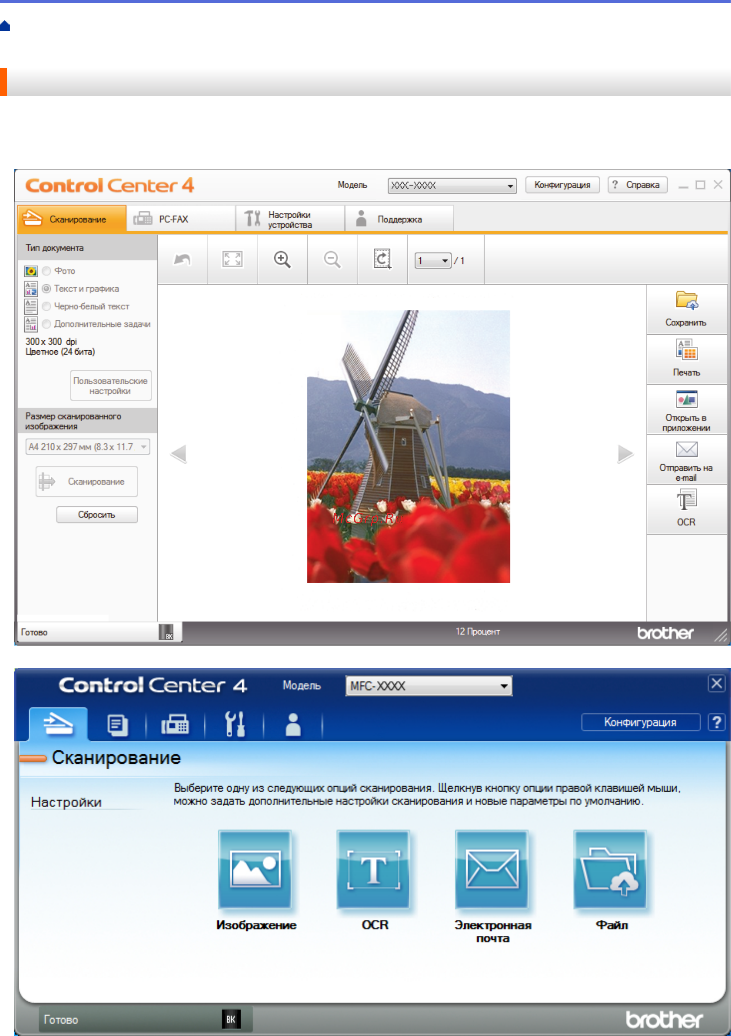731x1036 pixels.
Task: Choose Черно-белый текст document type
Action: (47, 306)
